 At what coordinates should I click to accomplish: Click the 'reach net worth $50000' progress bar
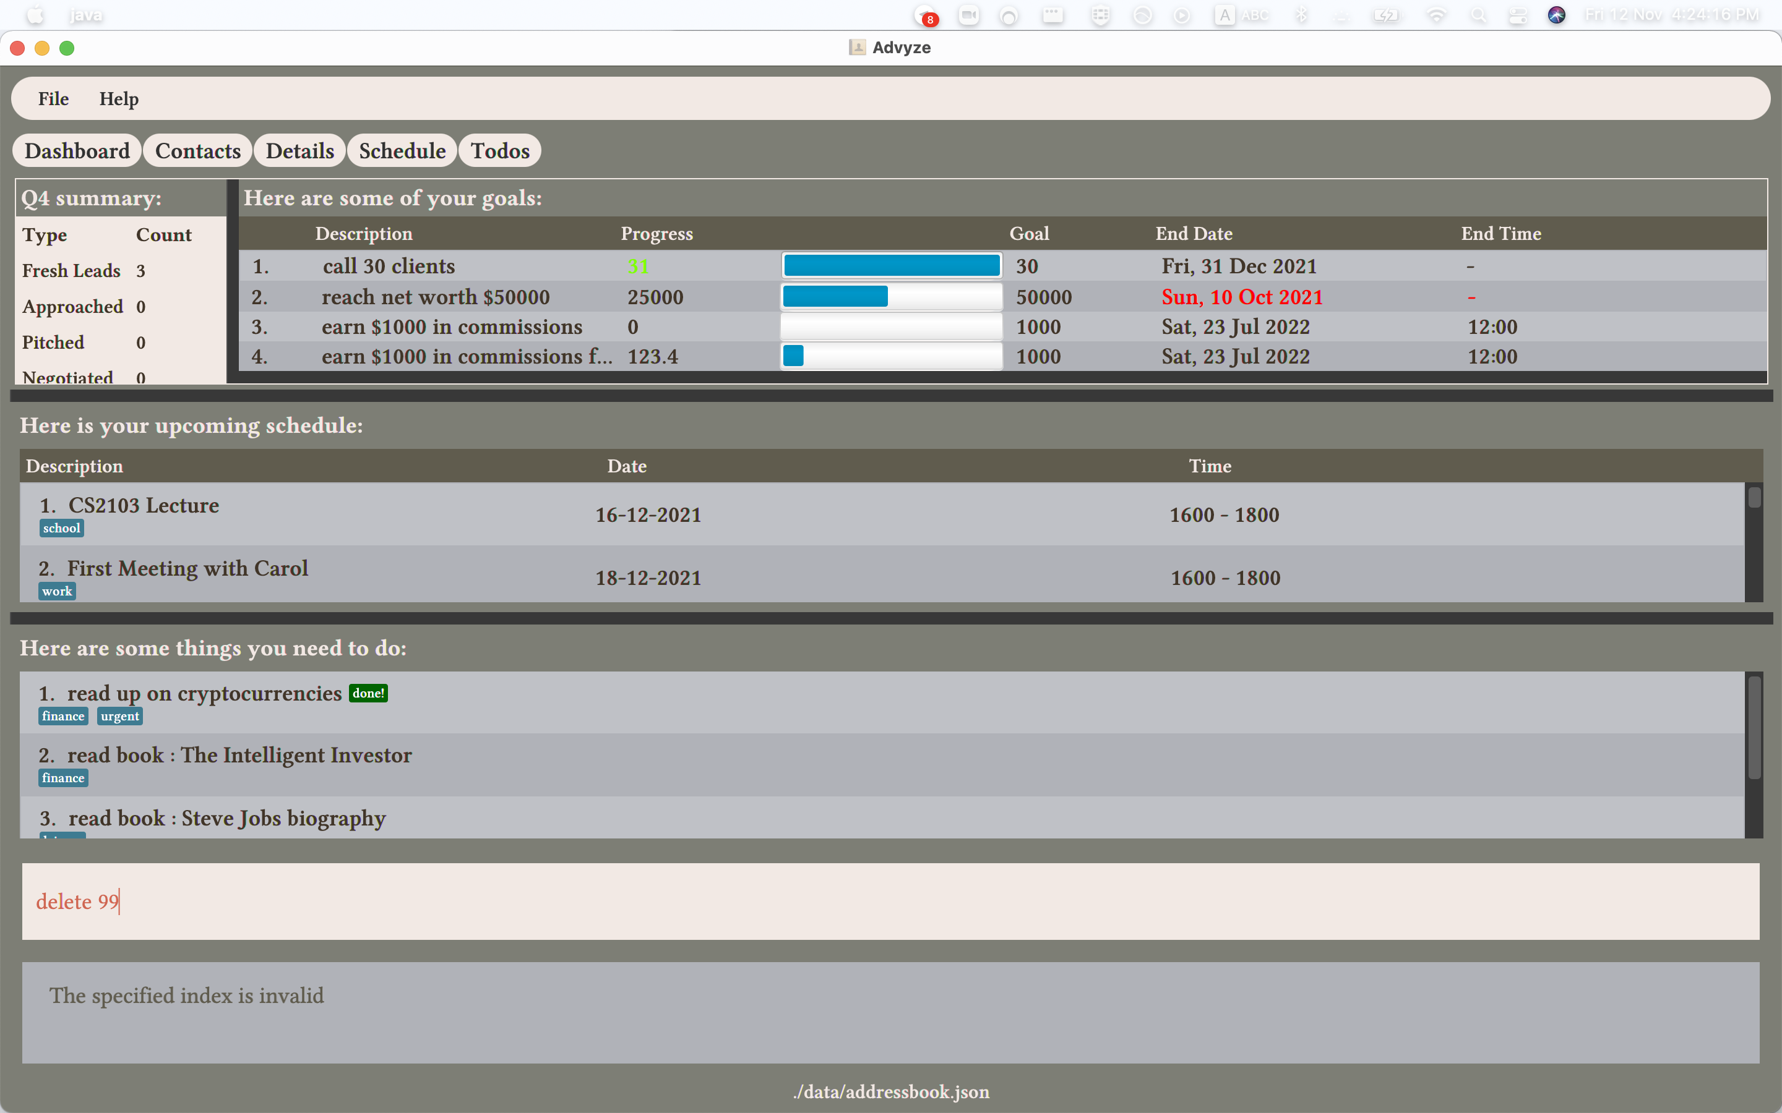891,297
